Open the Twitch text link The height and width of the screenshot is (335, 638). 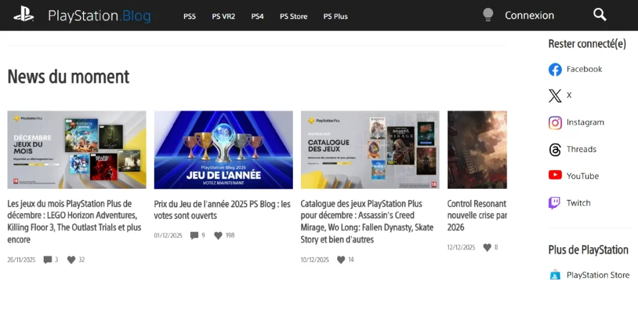(578, 203)
